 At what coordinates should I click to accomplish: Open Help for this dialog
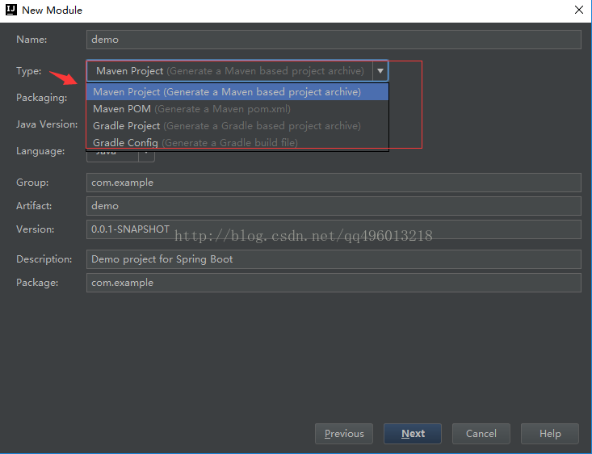pos(550,434)
